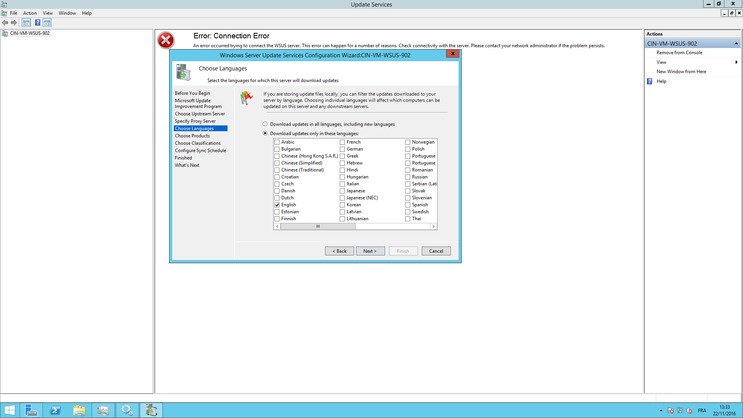Image resolution: width=743 pixels, height=418 pixels.
Task: Check the Chinese (Simplified) checkbox
Action: (277, 163)
